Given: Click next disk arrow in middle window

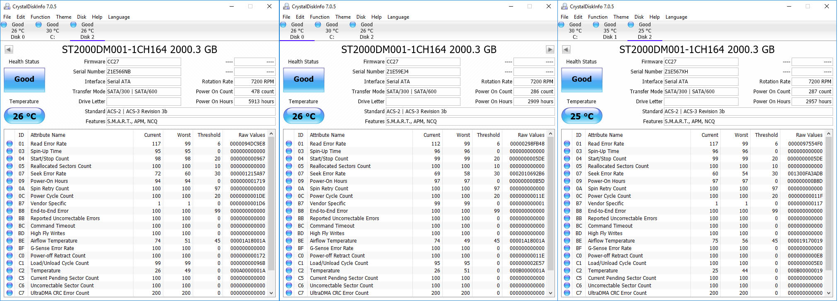Looking at the screenshot, I should 550,50.
